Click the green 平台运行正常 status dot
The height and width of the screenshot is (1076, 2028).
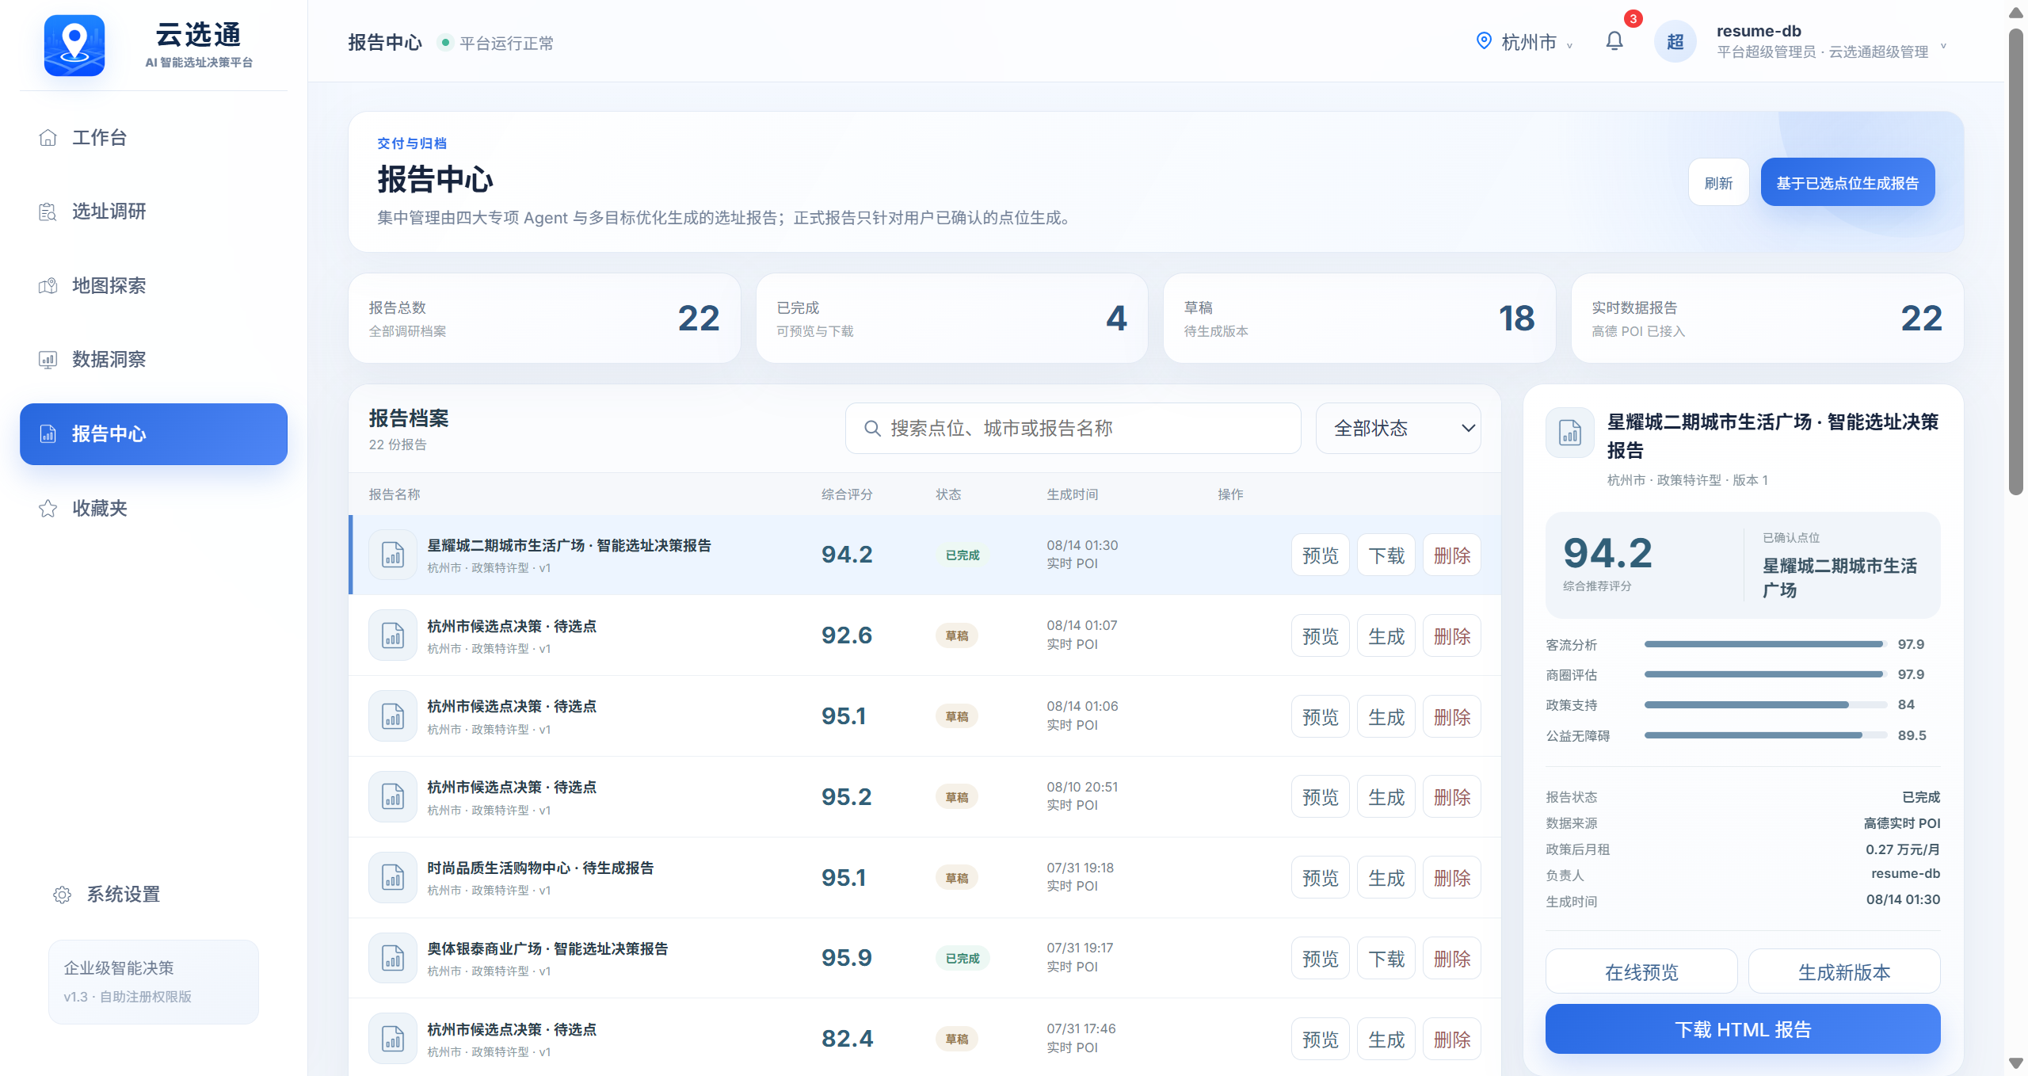(x=446, y=43)
